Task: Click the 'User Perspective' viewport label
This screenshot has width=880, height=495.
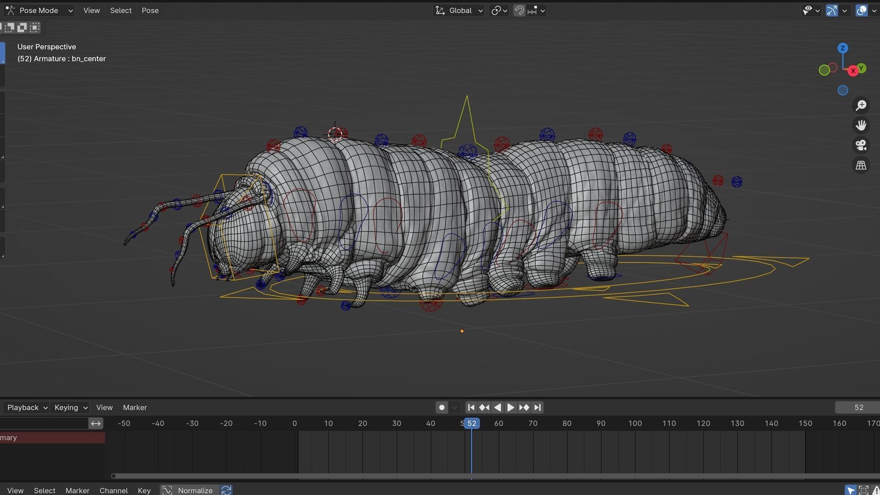Action: click(x=47, y=47)
